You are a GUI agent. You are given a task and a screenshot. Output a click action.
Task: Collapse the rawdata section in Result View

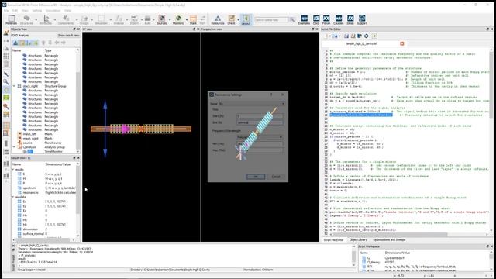coord(13,197)
